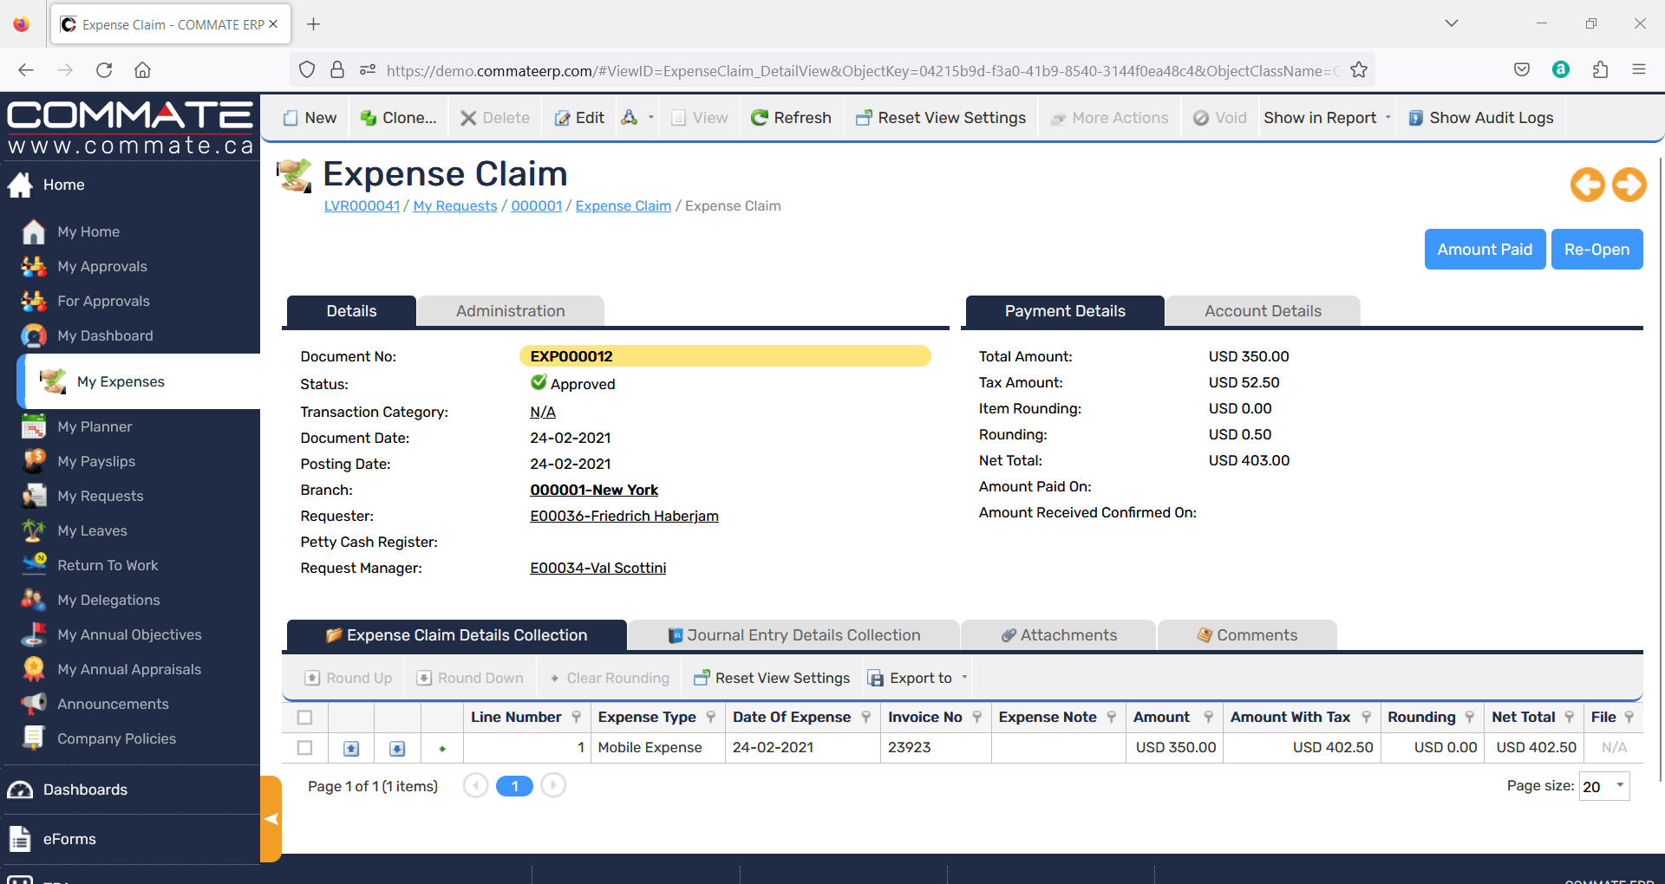Open the Journal Entry Details Collection tab
This screenshot has width=1665, height=884.
point(793,635)
